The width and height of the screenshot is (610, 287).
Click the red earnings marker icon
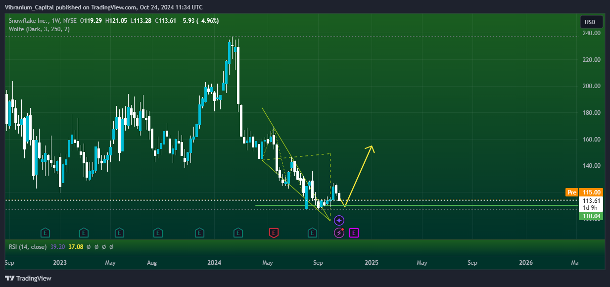[273, 232]
